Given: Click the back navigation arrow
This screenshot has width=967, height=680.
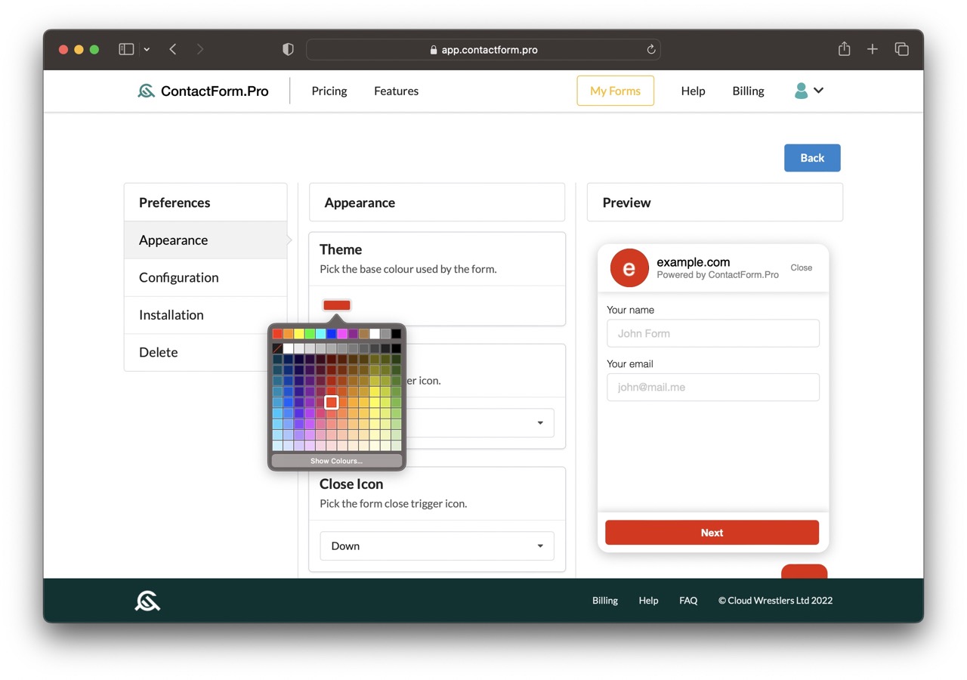Looking at the screenshot, I should [x=173, y=48].
